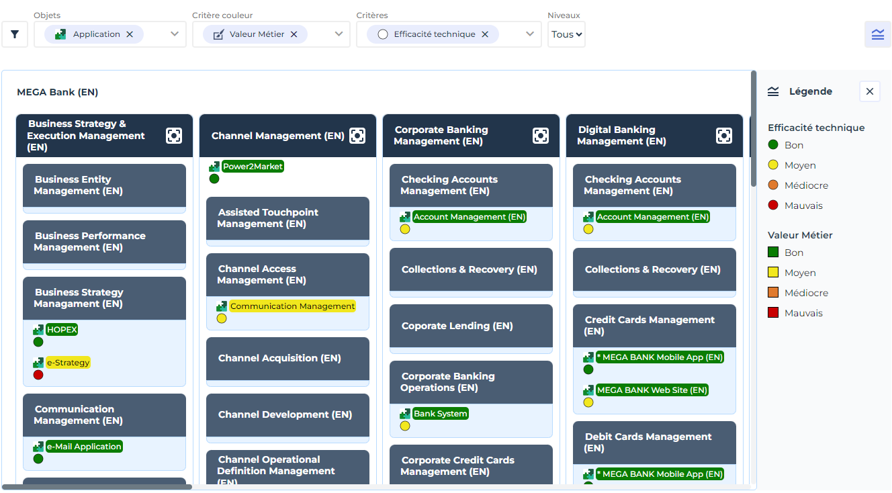Viewport: 892px width, 493px height.
Task: Remove the Efficacité technique criterion chip
Action: point(485,34)
